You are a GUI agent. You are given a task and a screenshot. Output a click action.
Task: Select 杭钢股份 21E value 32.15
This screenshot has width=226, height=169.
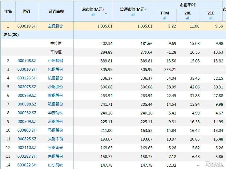pos(218,78)
